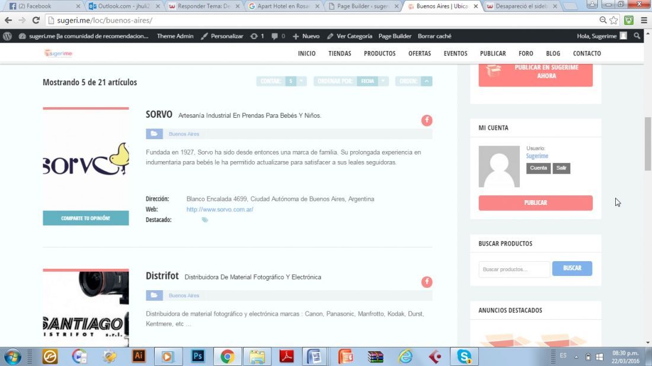Open Theme Admin in the admin bar

point(175,36)
